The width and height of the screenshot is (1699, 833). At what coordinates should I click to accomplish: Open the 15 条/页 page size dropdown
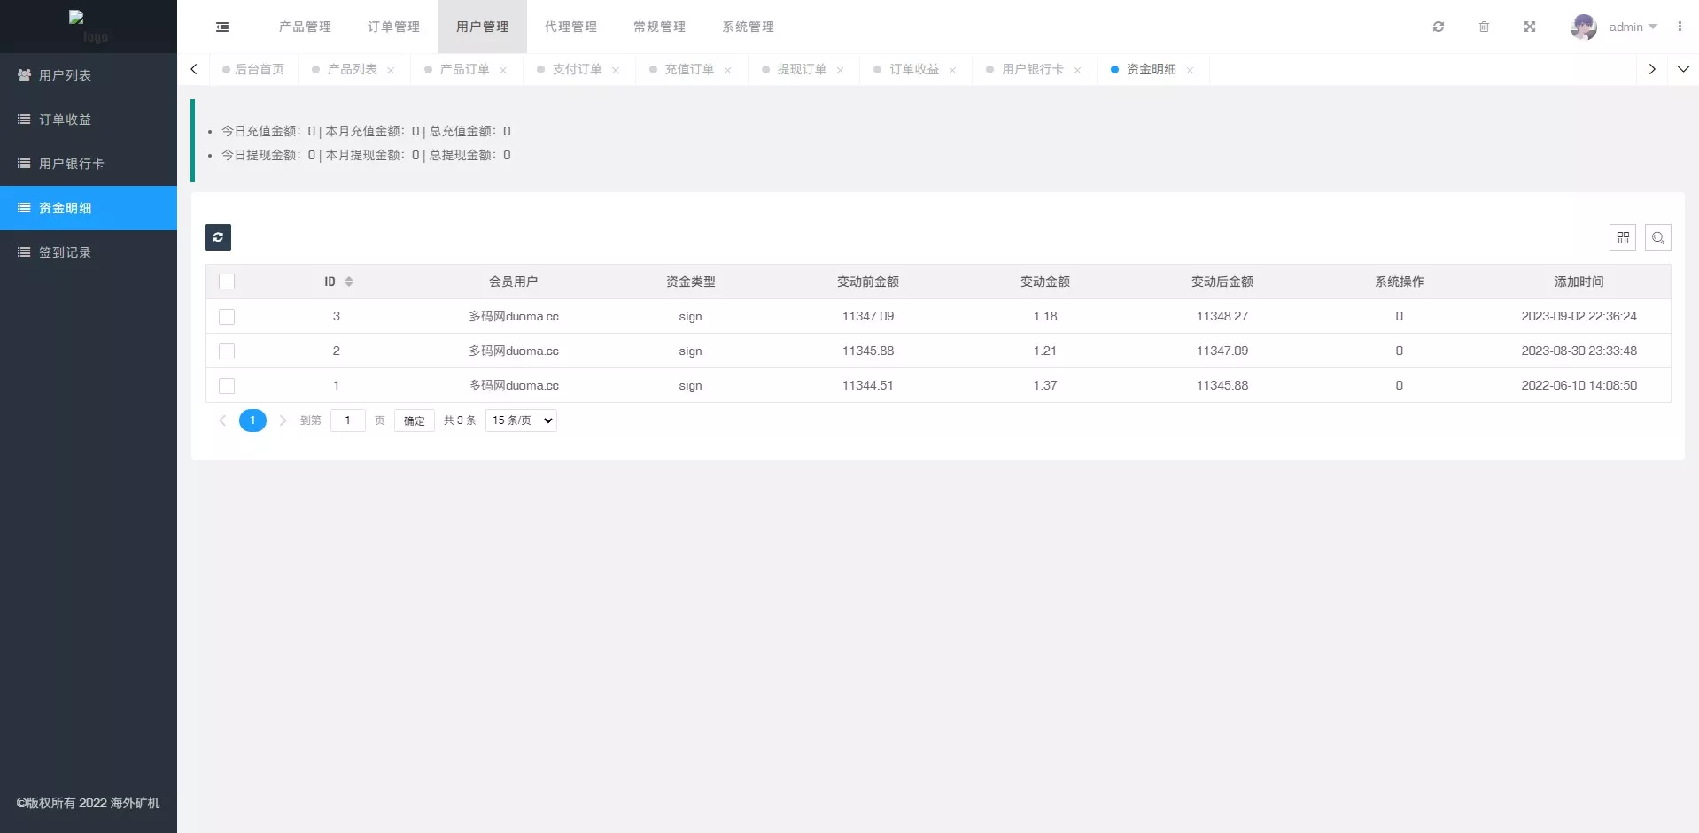(521, 420)
